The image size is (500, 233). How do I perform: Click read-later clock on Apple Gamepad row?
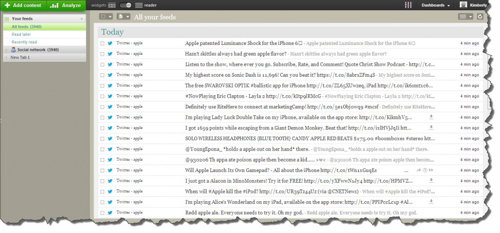pyautogui.click(x=425, y=170)
